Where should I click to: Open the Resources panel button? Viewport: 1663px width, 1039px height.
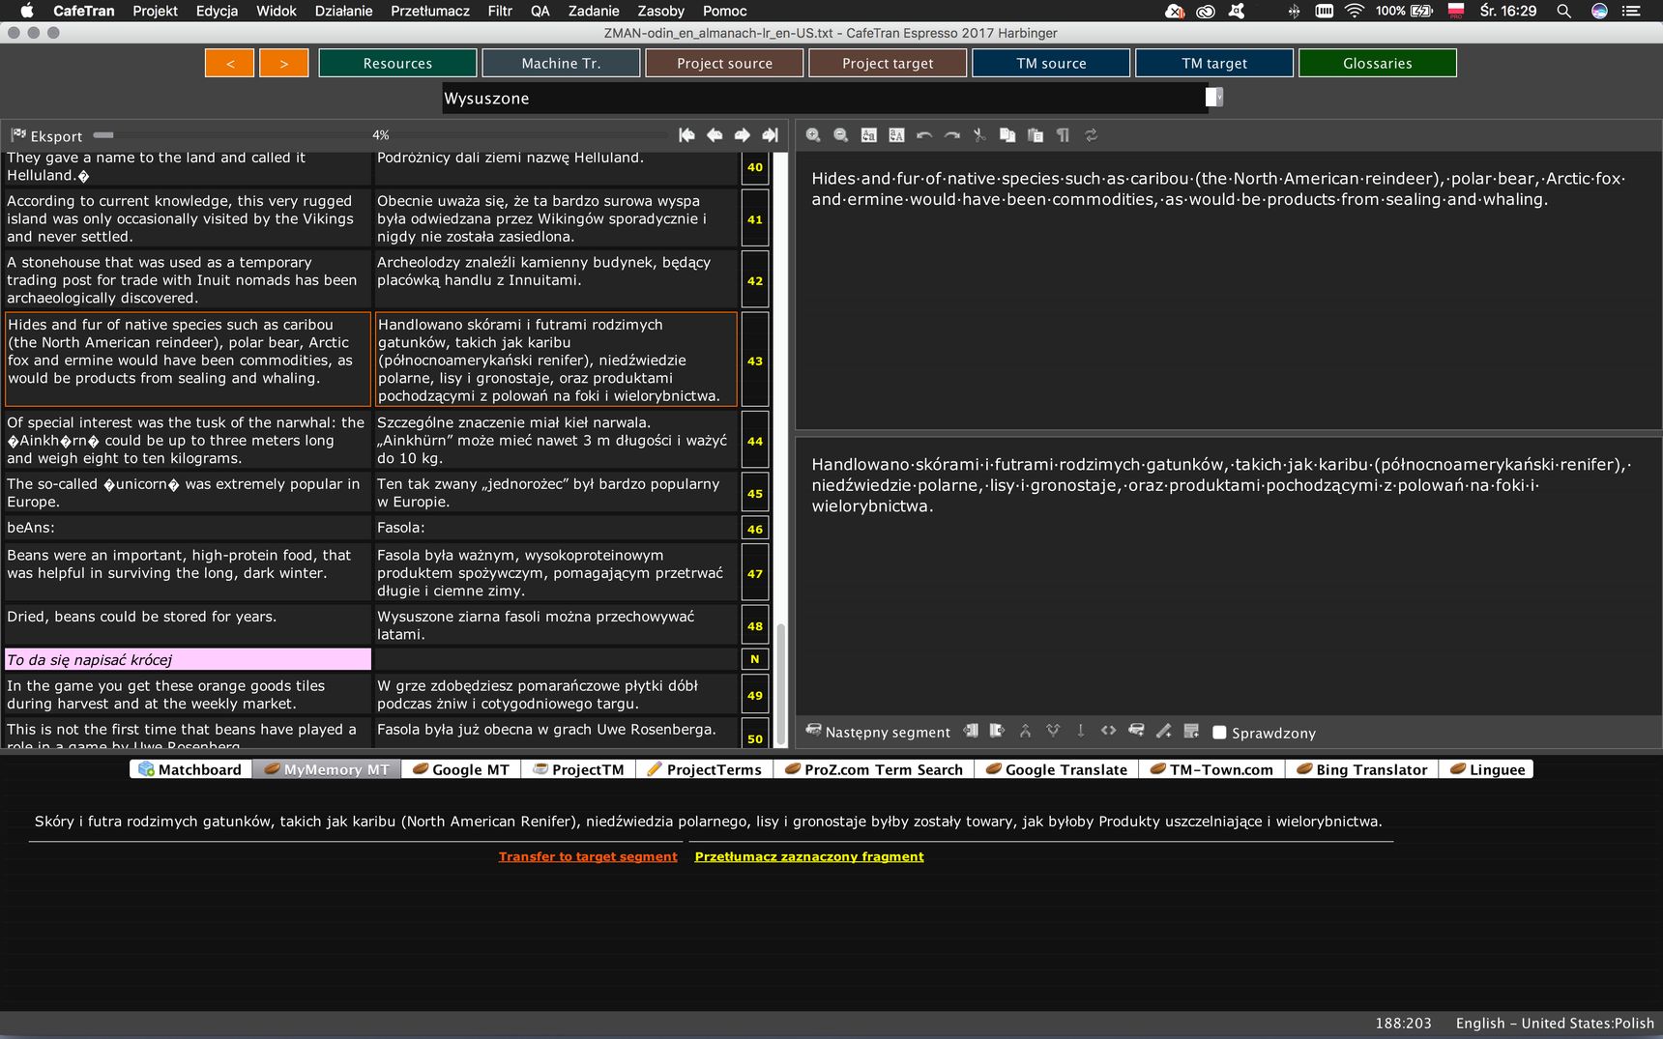(x=397, y=63)
